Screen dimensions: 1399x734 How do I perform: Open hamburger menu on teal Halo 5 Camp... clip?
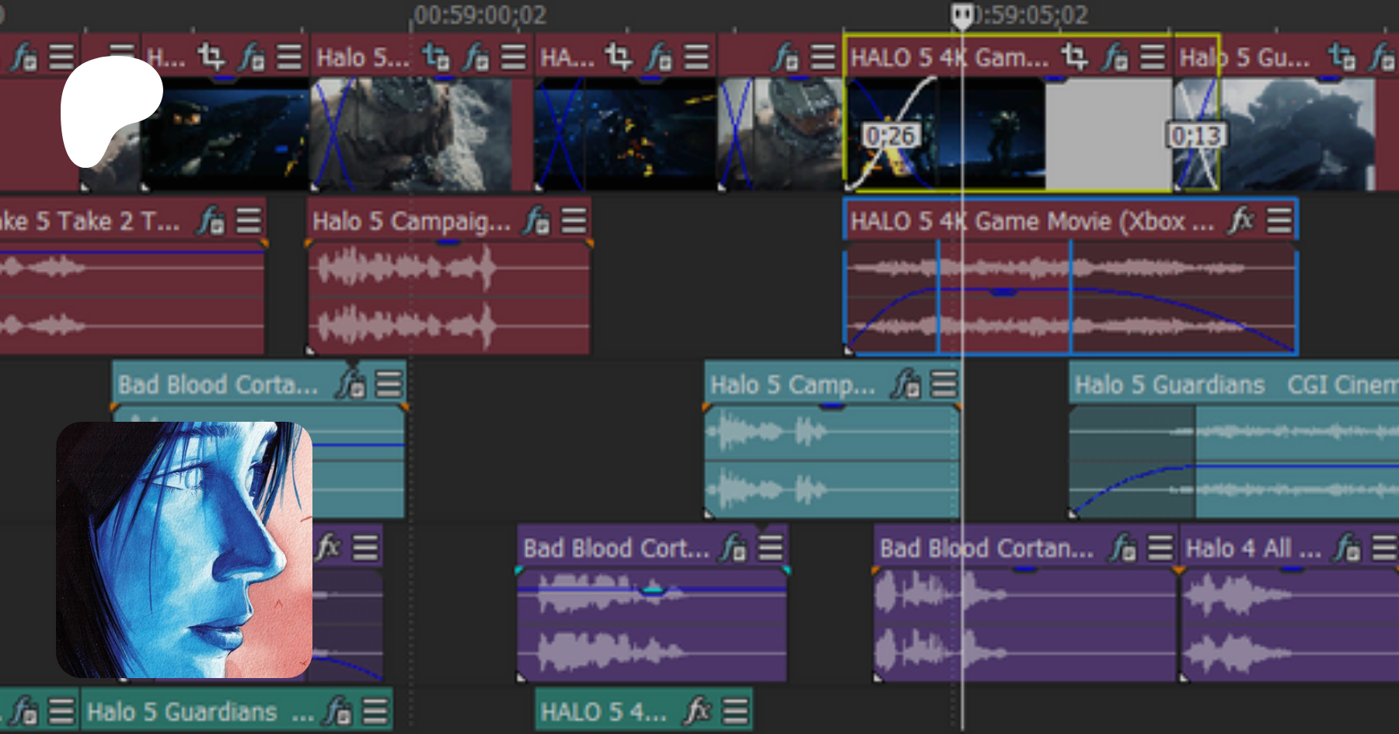[944, 384]
